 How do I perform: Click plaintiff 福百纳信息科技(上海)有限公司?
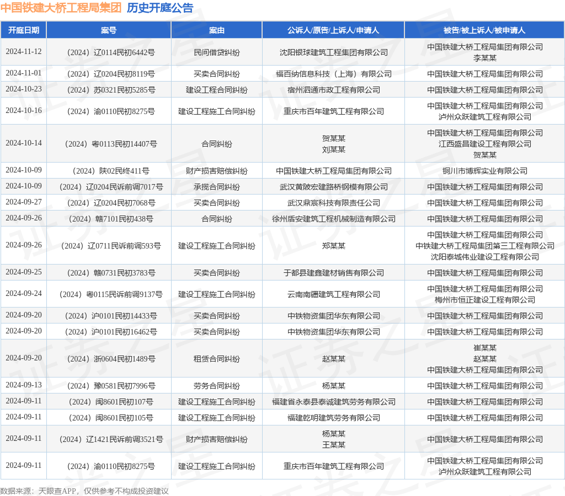[334, 74]
